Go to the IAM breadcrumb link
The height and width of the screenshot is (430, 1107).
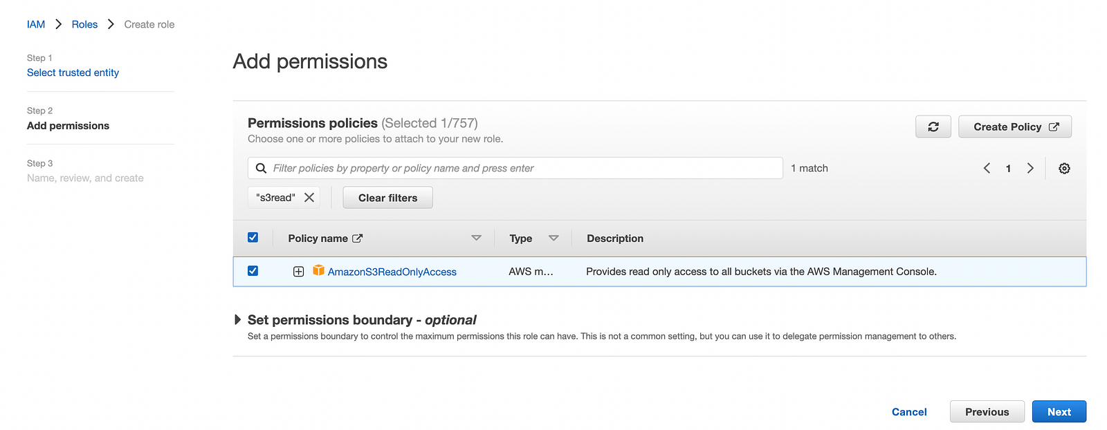click(36, 24)
